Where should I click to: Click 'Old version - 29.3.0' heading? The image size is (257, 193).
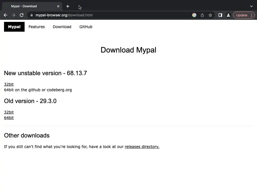[x=30, y=101]
